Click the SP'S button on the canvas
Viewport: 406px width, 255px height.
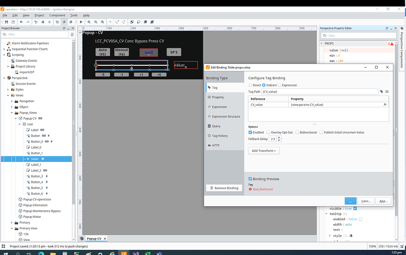[174, 52]
